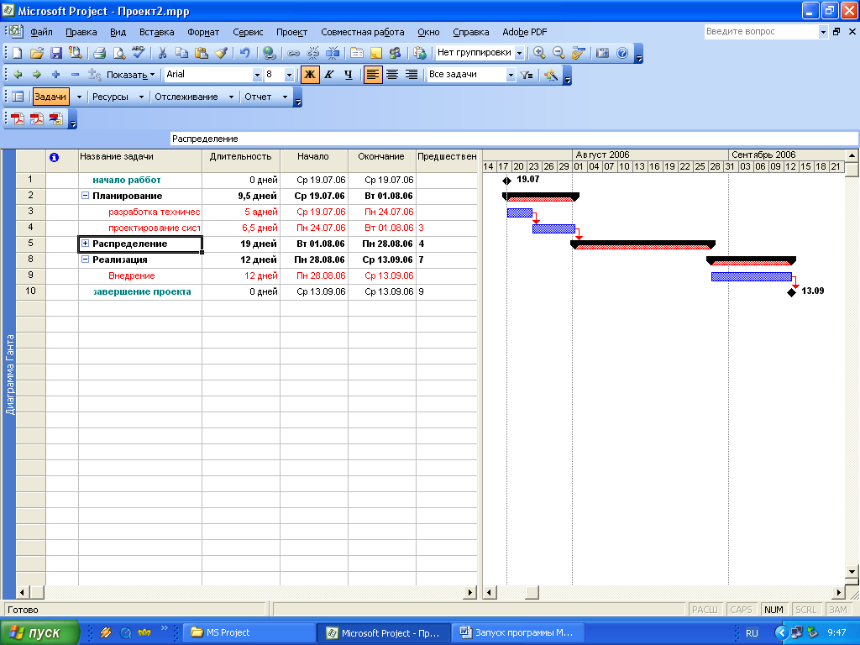Create a new project with New icon
Screen dimensions: 860x645
coord(17,53)
